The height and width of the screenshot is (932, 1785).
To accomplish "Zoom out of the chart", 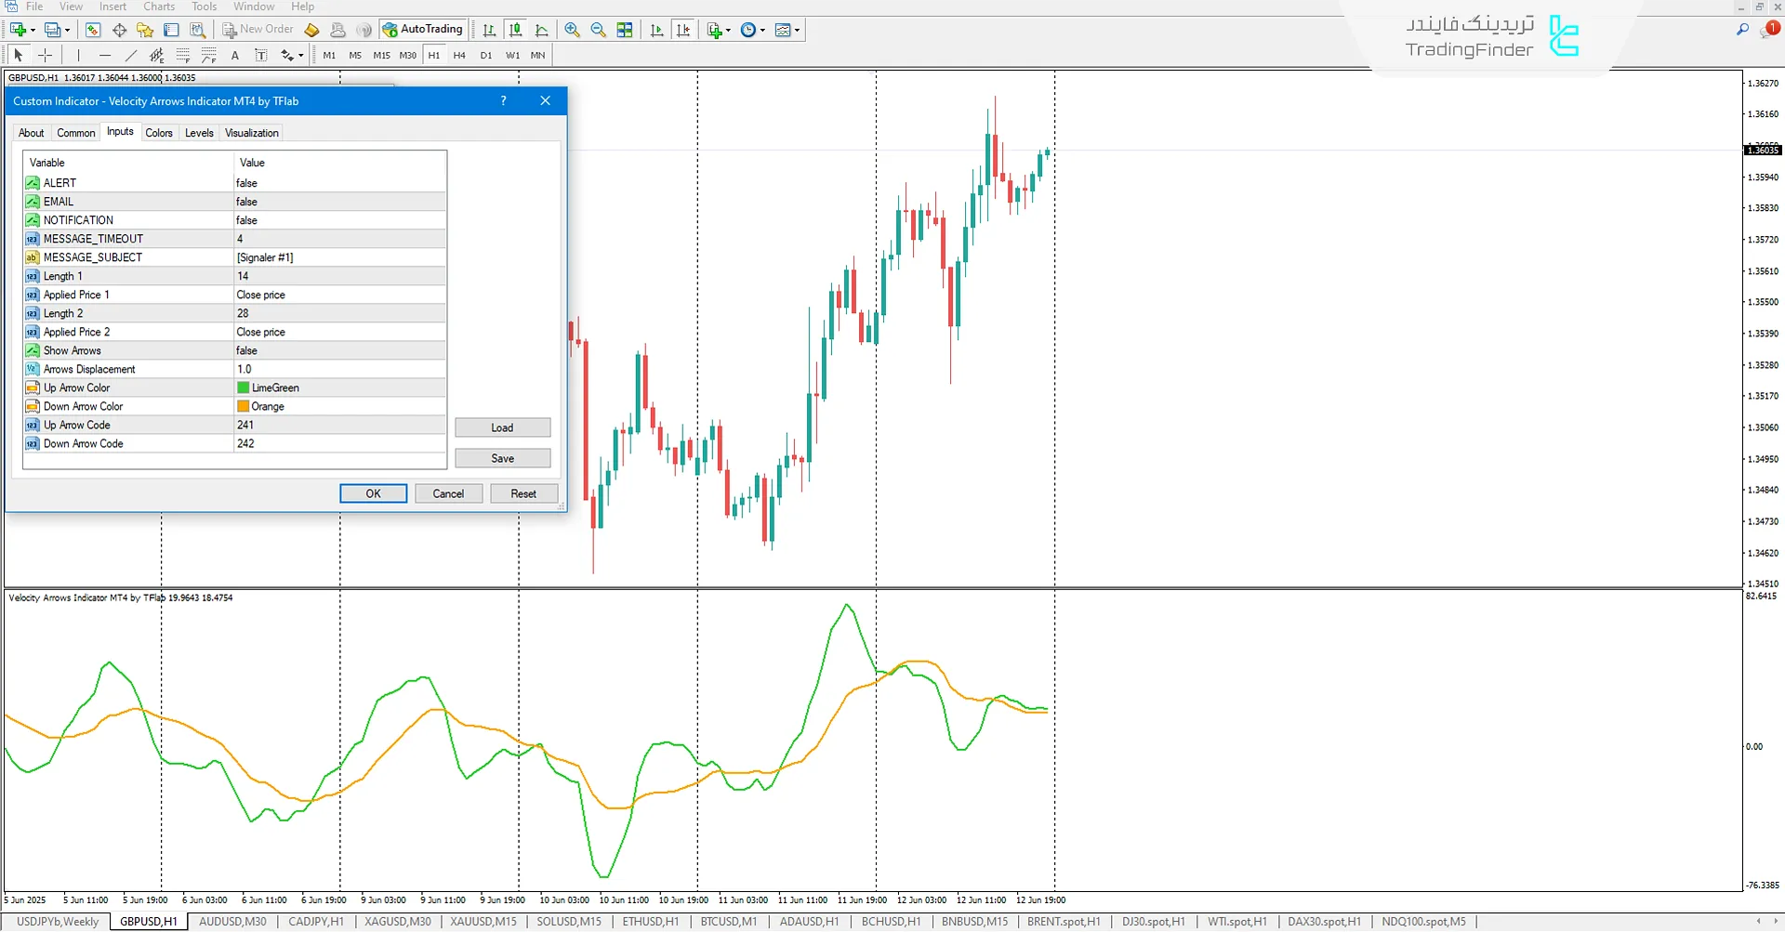I will pos(598,29).
